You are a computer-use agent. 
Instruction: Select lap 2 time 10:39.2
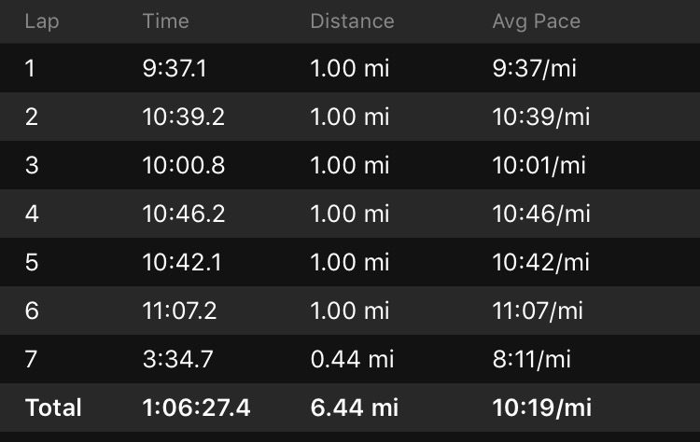(183, 117)
